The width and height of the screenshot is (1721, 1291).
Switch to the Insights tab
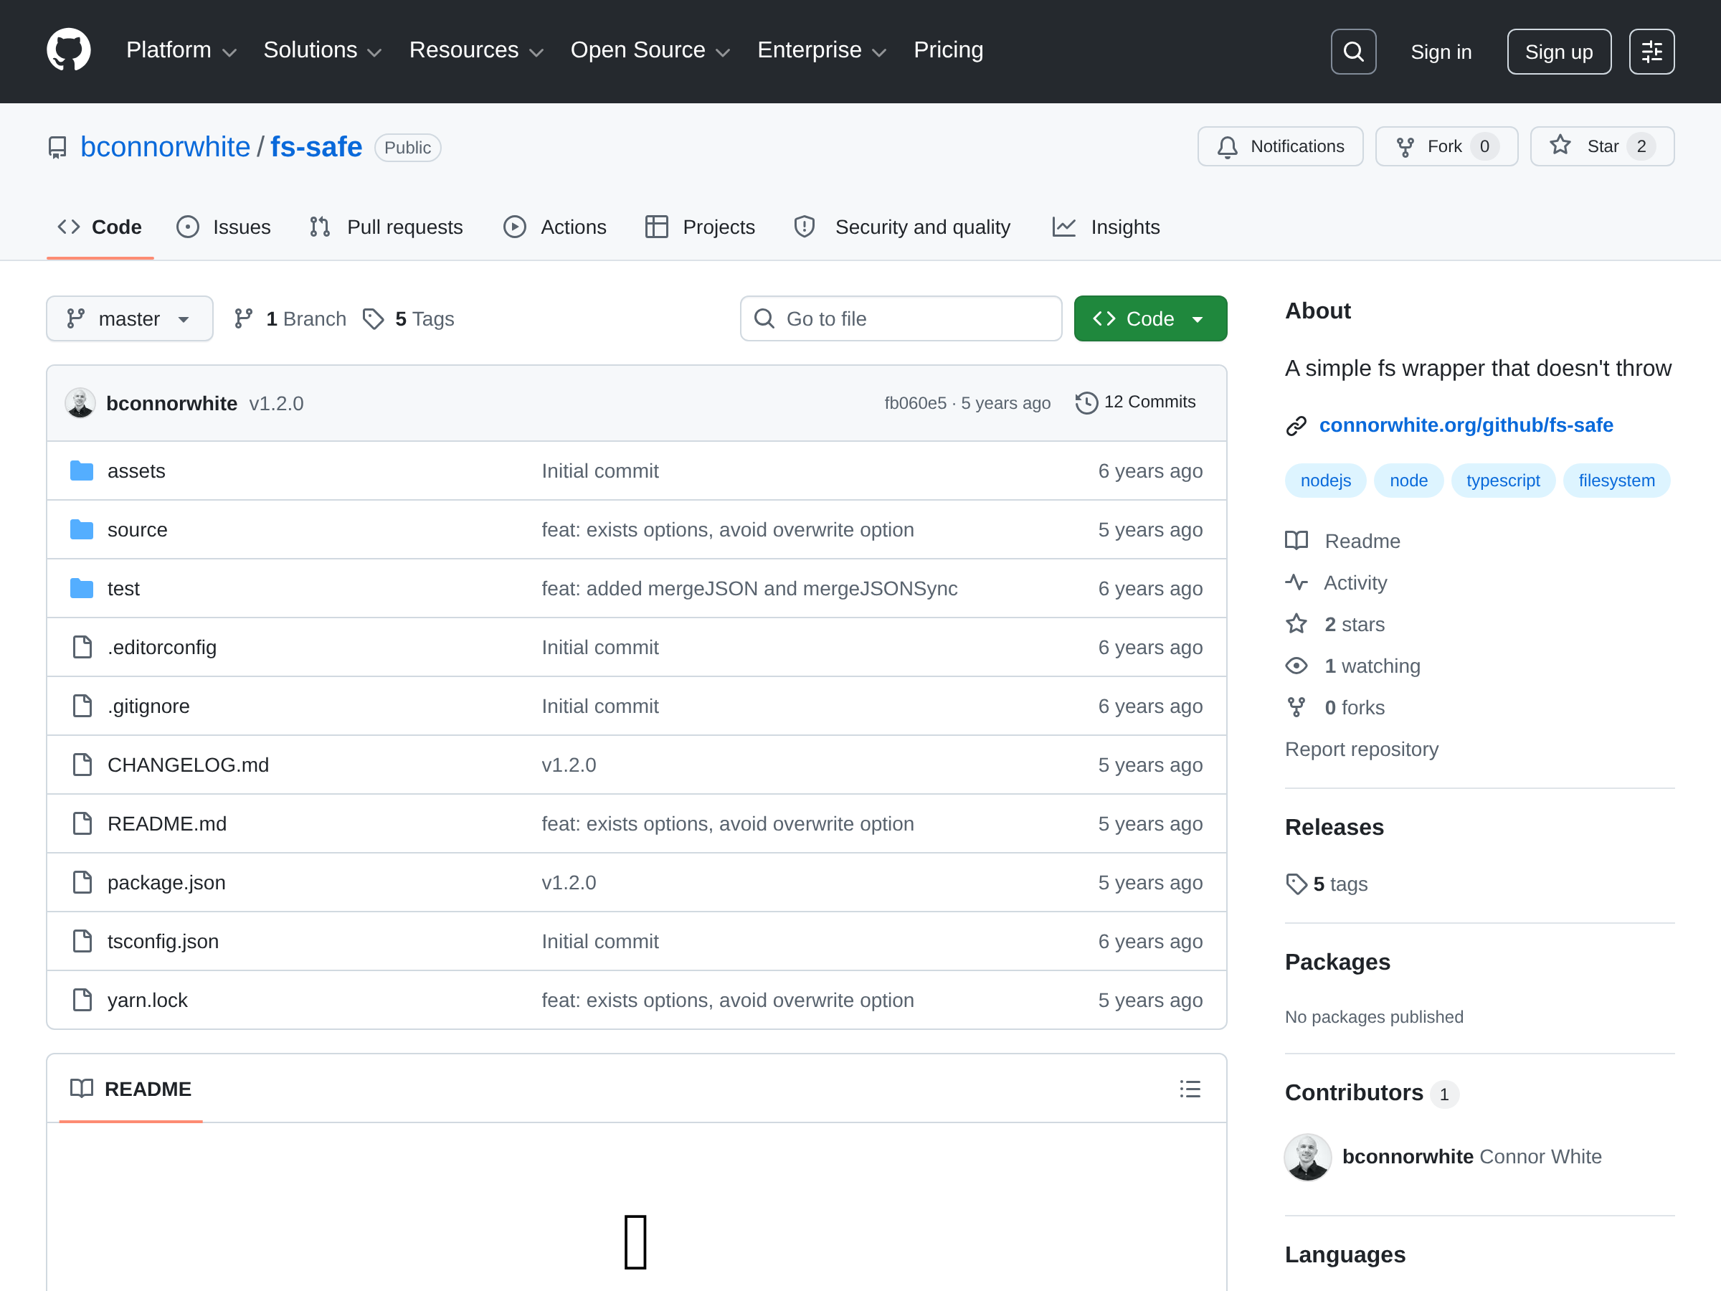[1106, 227]
